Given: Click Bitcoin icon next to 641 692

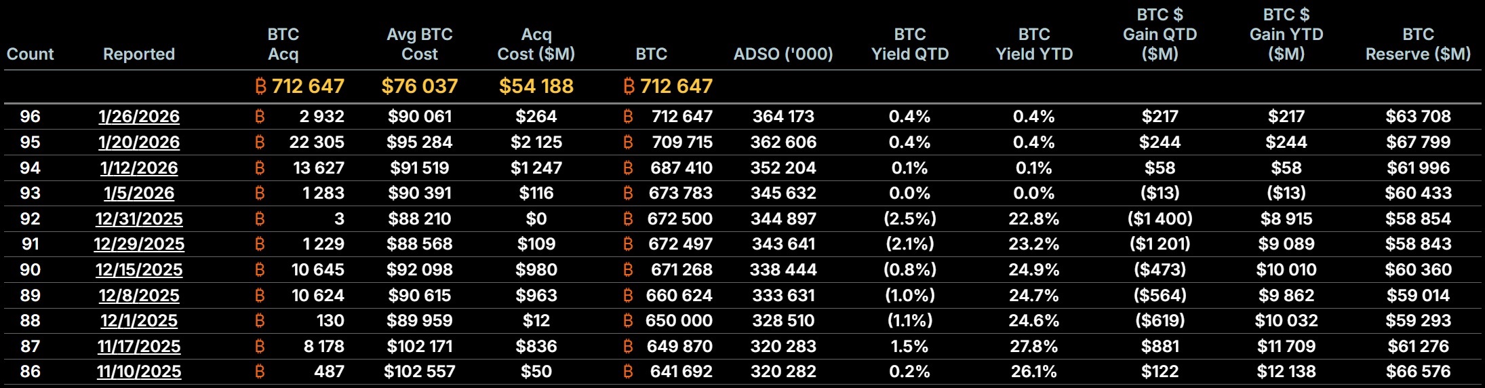Looking at the screenshot, I should point(628,372).
